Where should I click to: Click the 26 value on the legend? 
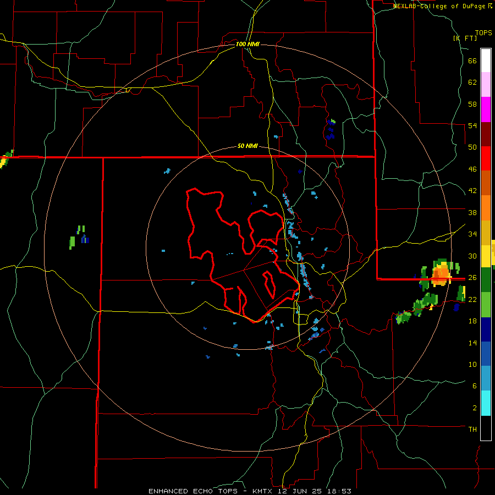472,278
